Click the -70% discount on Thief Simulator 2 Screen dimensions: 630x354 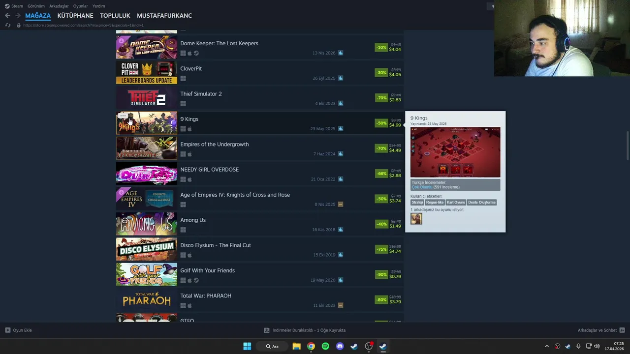(381, 98)
